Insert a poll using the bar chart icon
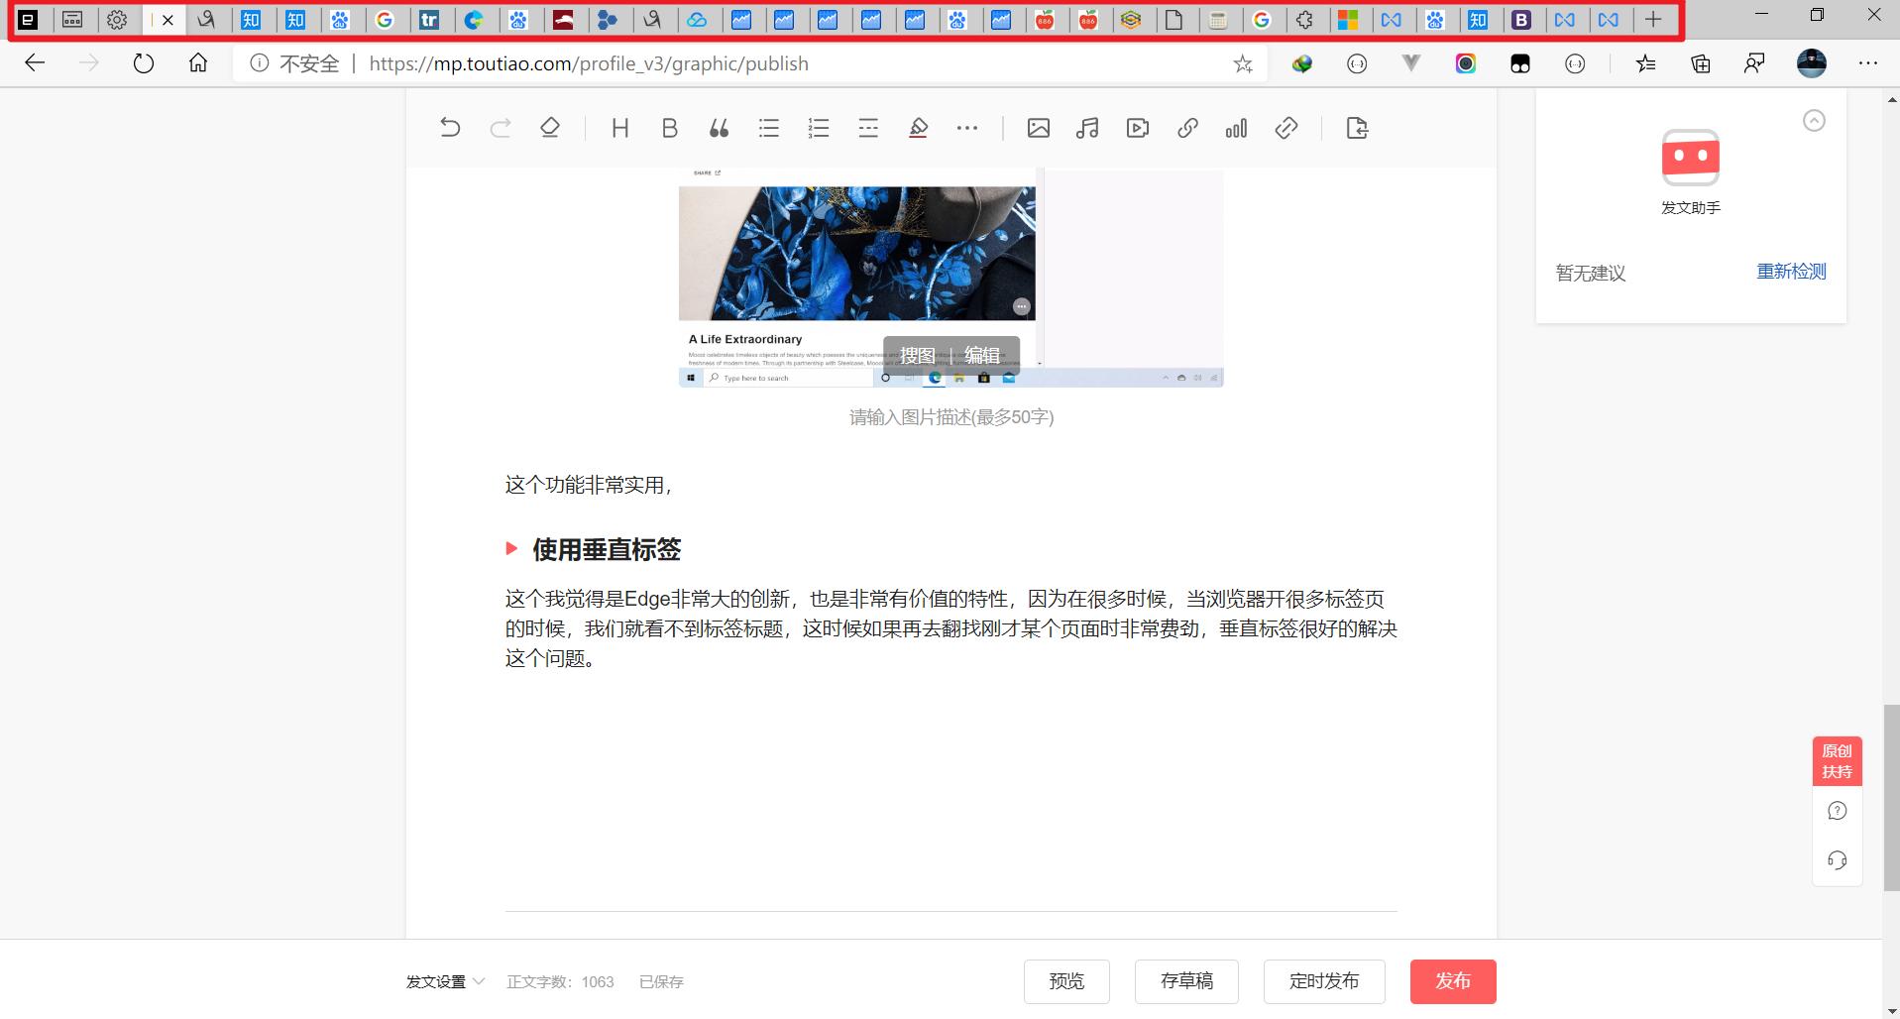The width and height of the screenshot is (1900, 1019). (x=1237, y=127)
